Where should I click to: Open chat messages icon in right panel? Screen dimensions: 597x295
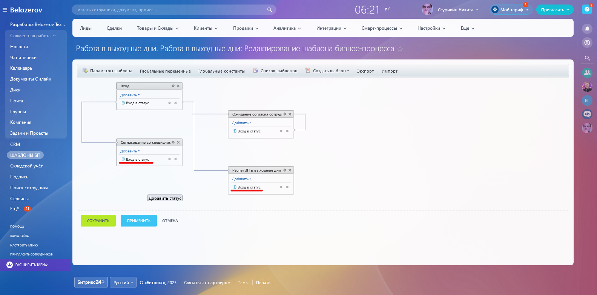tap(587, 43)
